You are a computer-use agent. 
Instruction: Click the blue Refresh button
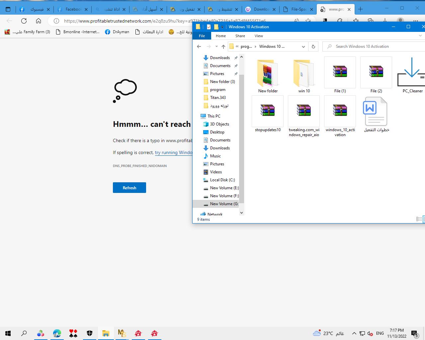click(129, 188)
